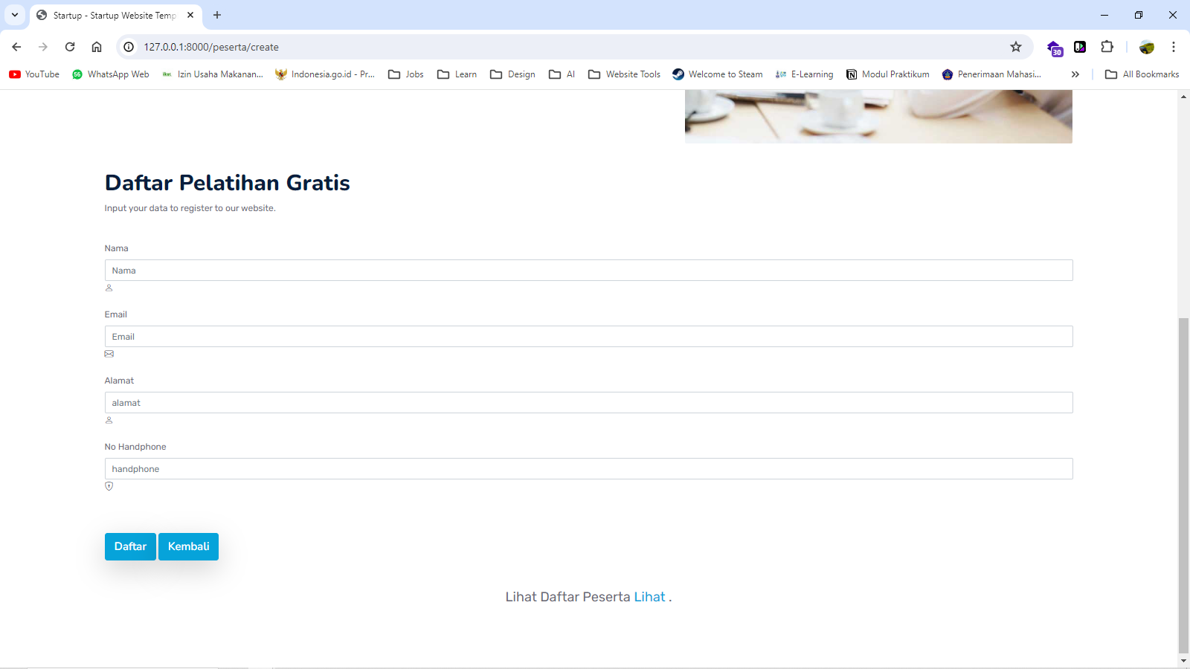
Task: Focus the Nama input field
Action: pos(588,271)
